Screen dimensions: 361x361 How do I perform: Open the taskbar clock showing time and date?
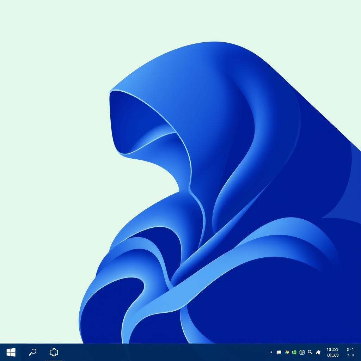click(333, 353)
